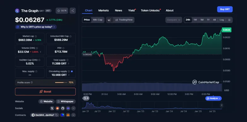The image size is (247, 122).
Task: Click the timeline range handle at right edge
Action: (222, 105)
